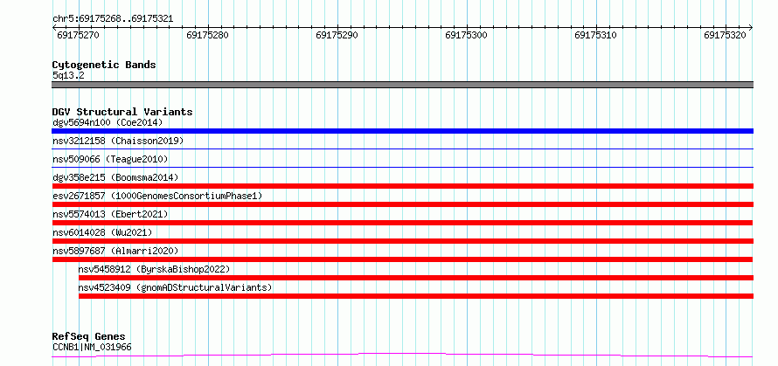The width and height of the screenshot is (778, 366).
Task: Select the red esv2671857 variant bar
Action: point(402,204)
